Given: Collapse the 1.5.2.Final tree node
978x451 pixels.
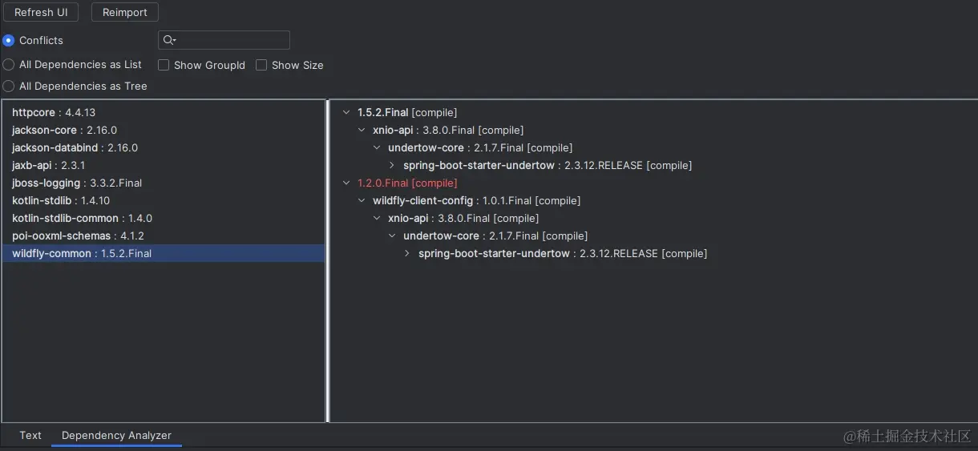Looking at the screenshot, I should pos(346,113).
